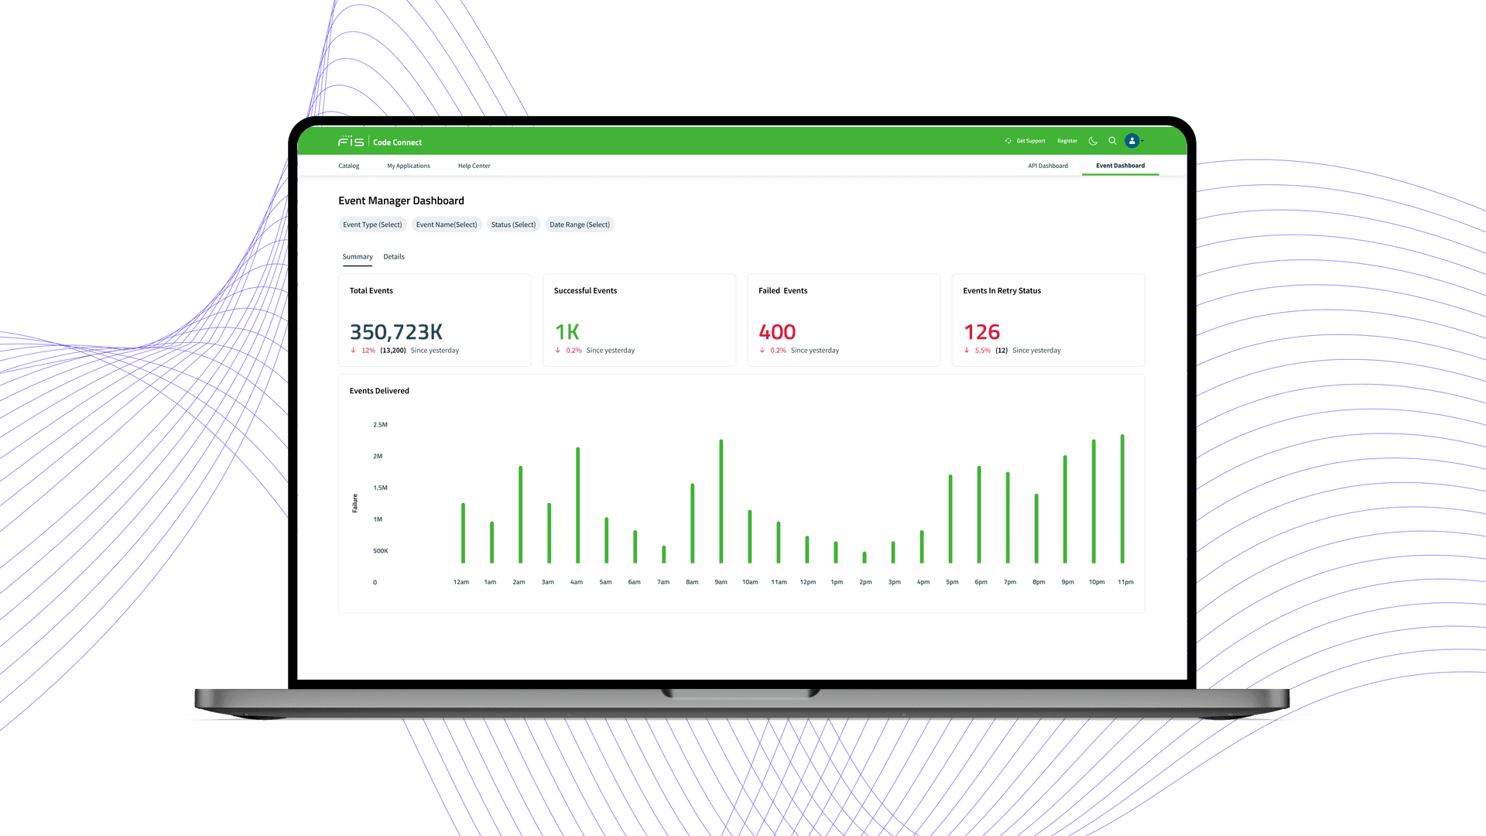Image resolution: width=1486 pixels, height=836 pixels.
Task: Open the Status (Select) filter
Action: point(513,224)
